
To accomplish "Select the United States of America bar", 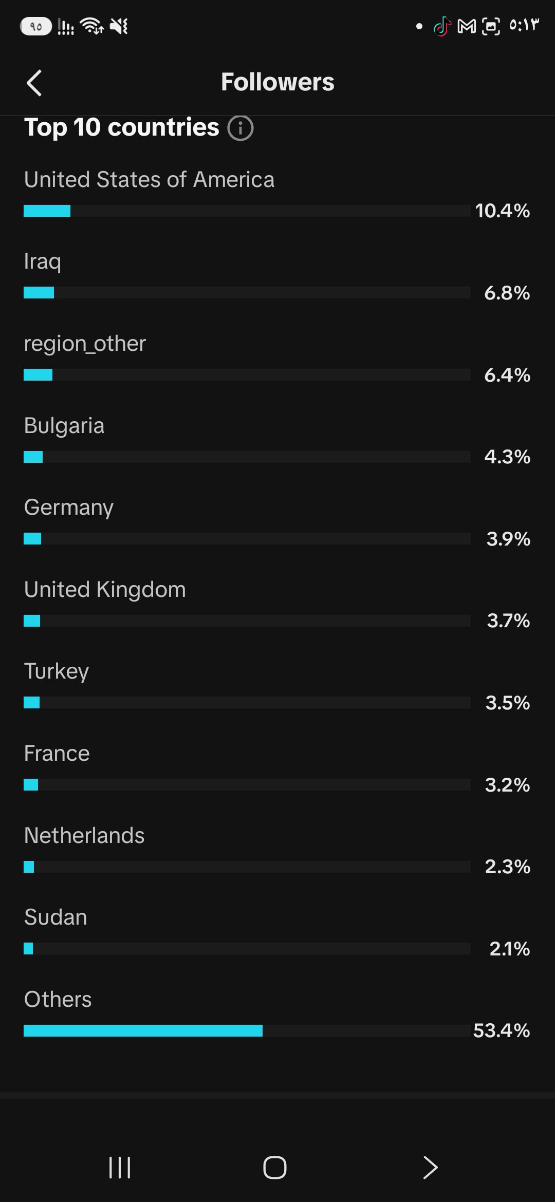I will coord(247,211).
